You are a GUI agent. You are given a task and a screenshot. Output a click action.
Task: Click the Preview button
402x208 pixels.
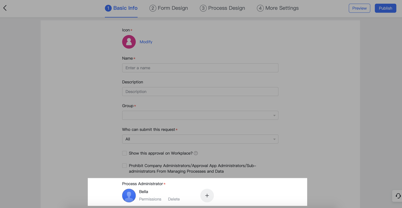(x=359, y=8)
